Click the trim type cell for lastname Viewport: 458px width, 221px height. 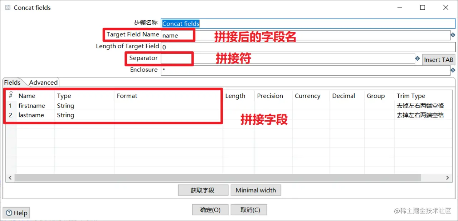tap(422, 115)
